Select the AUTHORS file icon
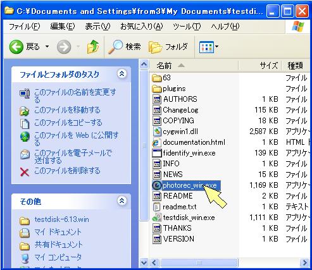 [157, 99]
